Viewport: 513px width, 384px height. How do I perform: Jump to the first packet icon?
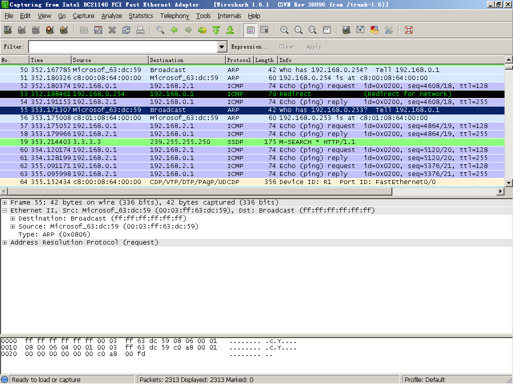216,30
